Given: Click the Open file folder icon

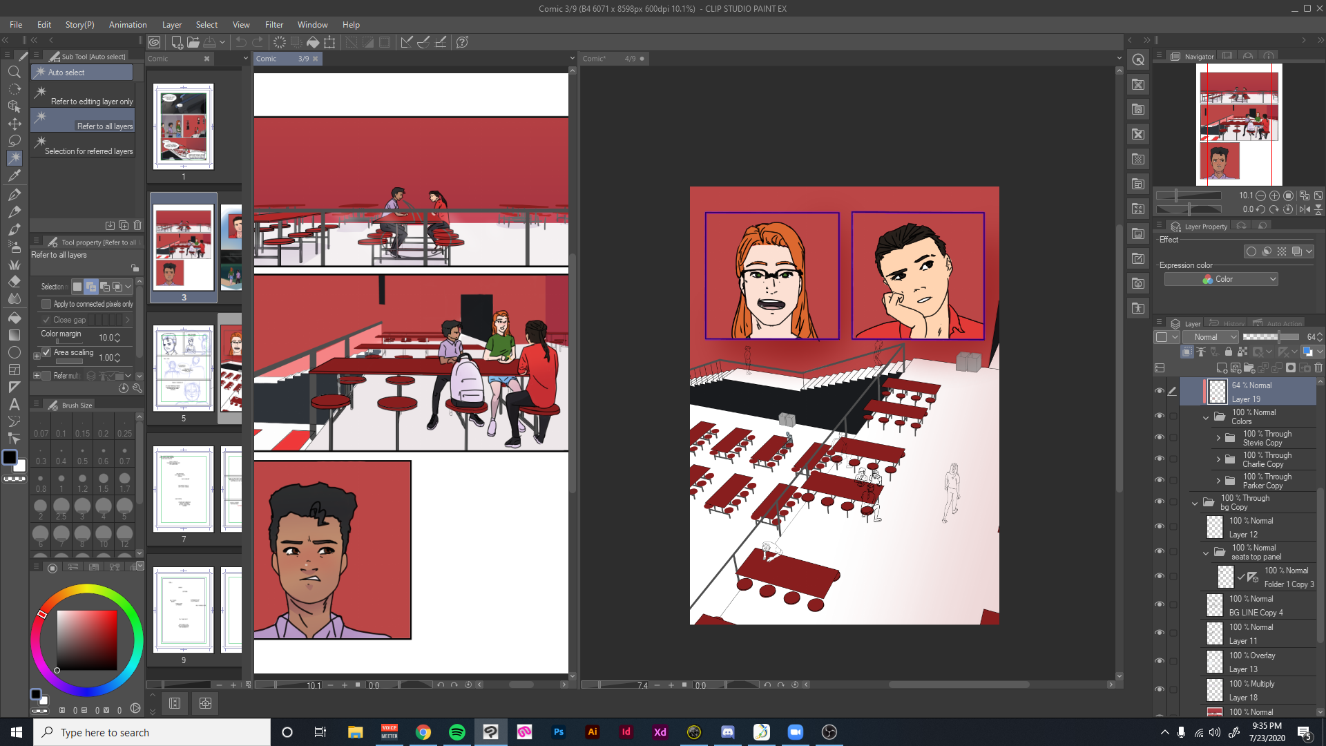Looking at the screenshot, I should [x=193, y=42].
